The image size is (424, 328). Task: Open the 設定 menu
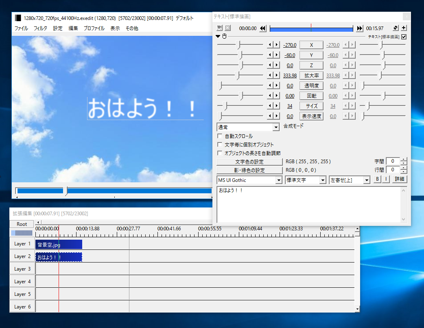[58, 28]
